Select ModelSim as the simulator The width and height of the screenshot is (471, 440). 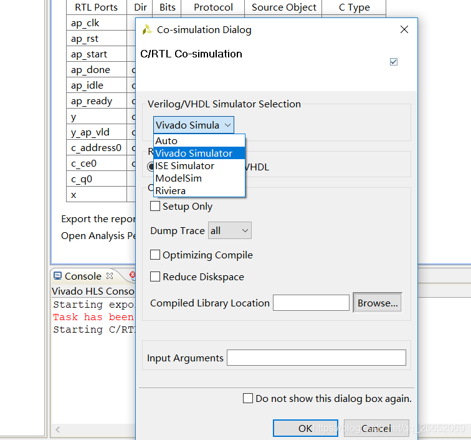tap(199, 178)
